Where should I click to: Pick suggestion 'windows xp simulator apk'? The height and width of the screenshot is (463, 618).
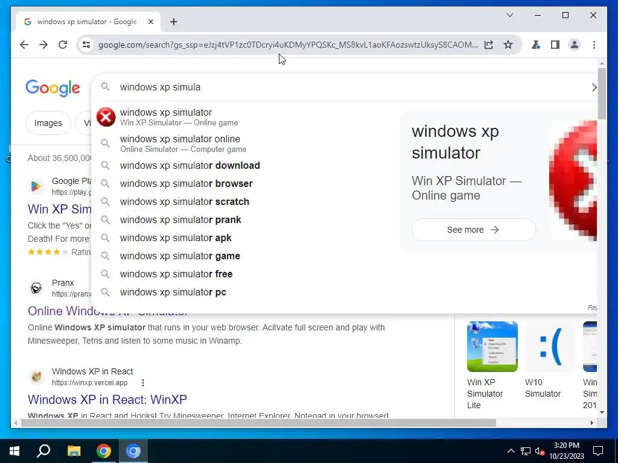coord(244,238)
